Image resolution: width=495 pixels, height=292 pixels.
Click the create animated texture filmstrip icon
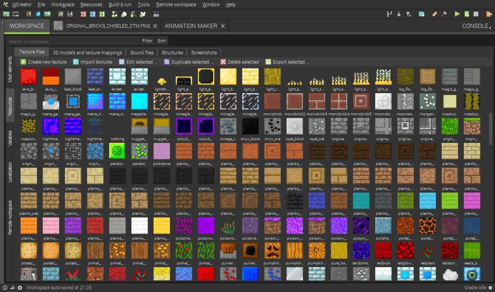tap(15, 14)
